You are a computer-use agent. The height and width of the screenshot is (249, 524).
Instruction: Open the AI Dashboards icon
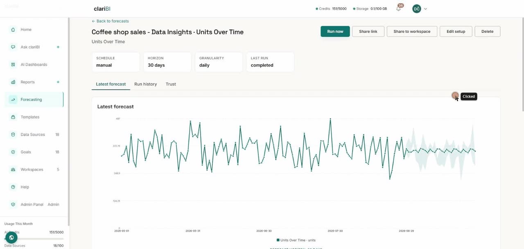13,65
